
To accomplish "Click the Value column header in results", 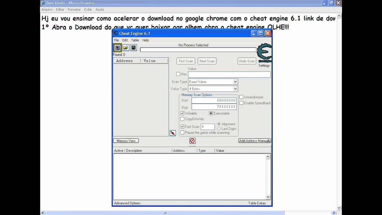I will coord(154,61).
